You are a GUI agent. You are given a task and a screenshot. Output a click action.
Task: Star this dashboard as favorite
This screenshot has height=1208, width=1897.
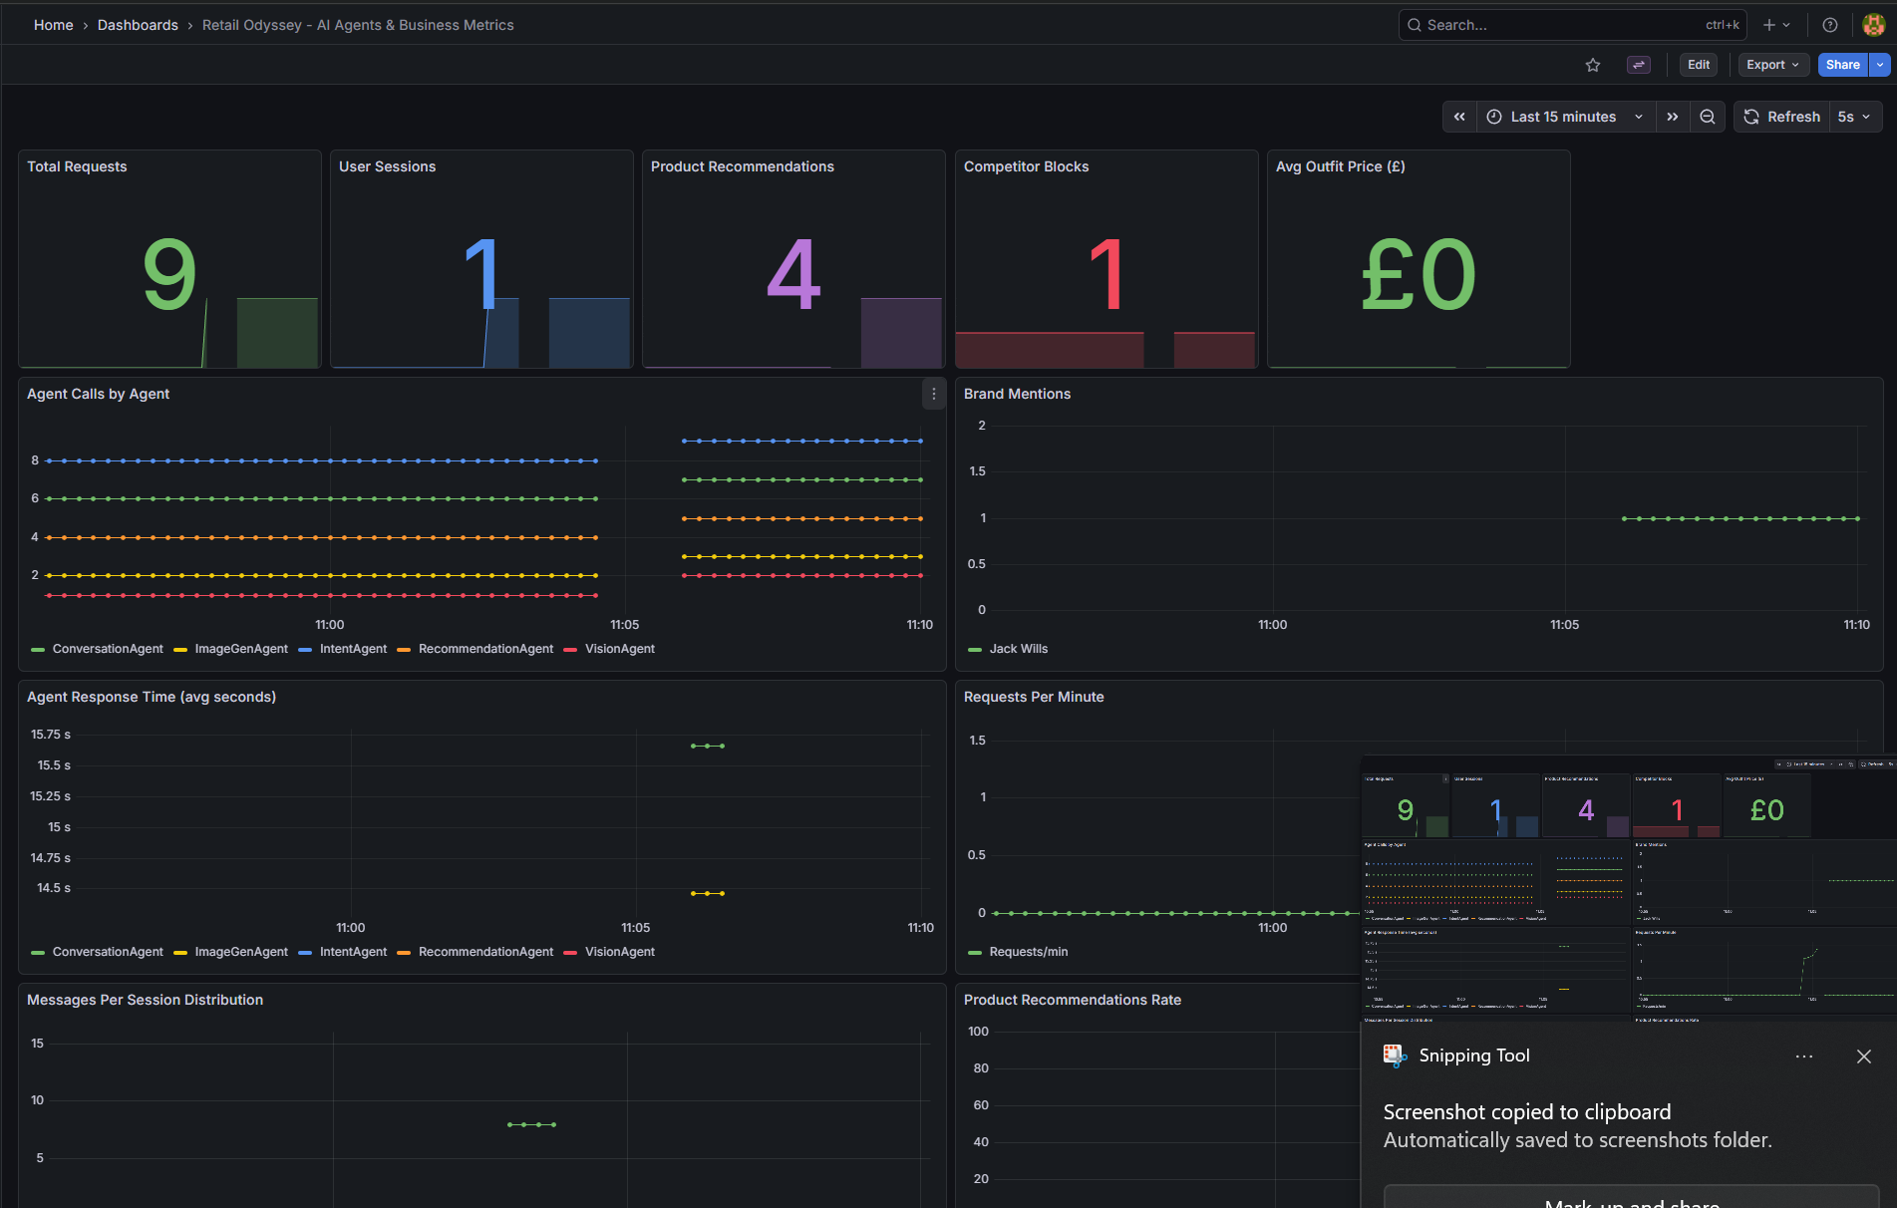pos(1593,65)
